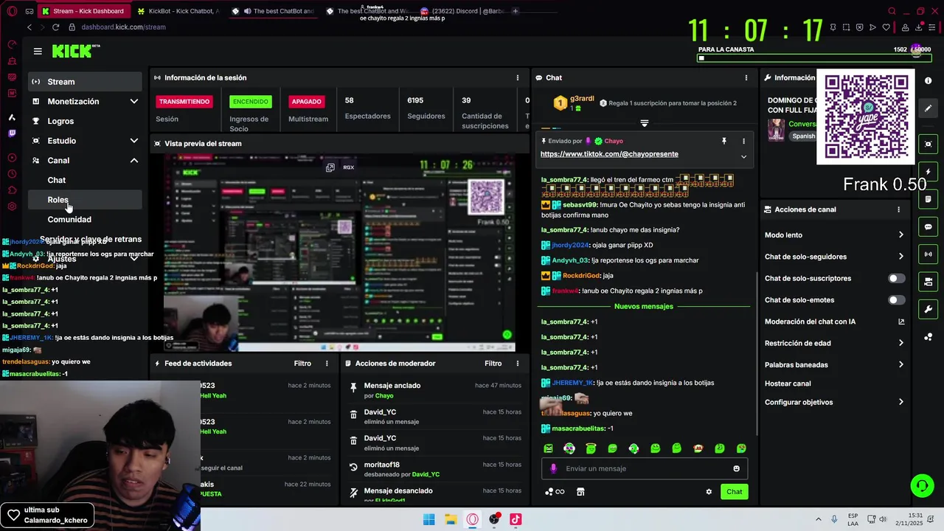Open Windows Start menu

428,519
